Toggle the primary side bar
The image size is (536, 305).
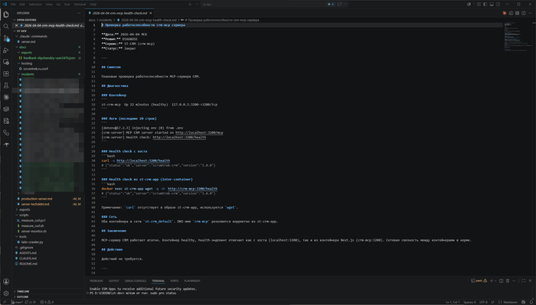(485, 4)
